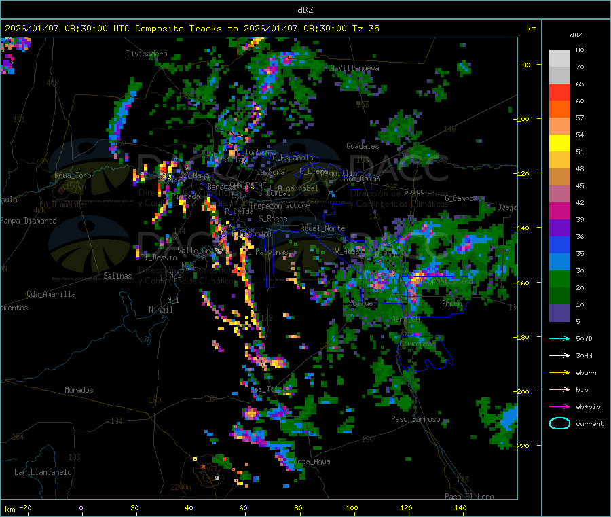Viewport: 611px width, 517px height.
Task: Select the white 80 dBZ color swatch
Action: pyautogui.click(x=559, y=58)
